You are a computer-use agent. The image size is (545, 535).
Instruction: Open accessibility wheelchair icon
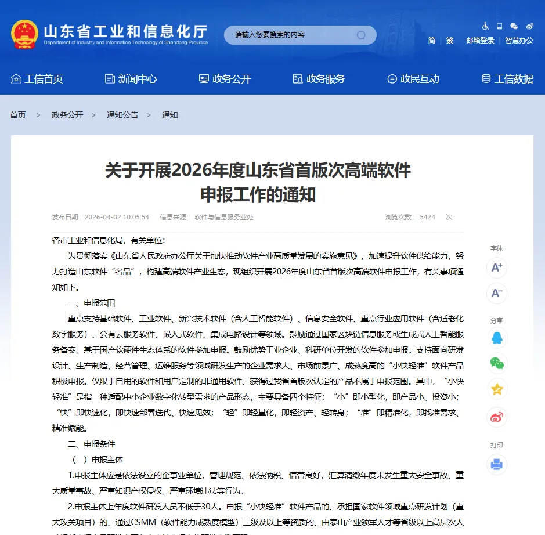[x=485, y=26]
